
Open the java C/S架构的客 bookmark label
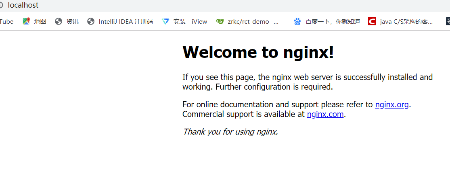coord(406,21)
